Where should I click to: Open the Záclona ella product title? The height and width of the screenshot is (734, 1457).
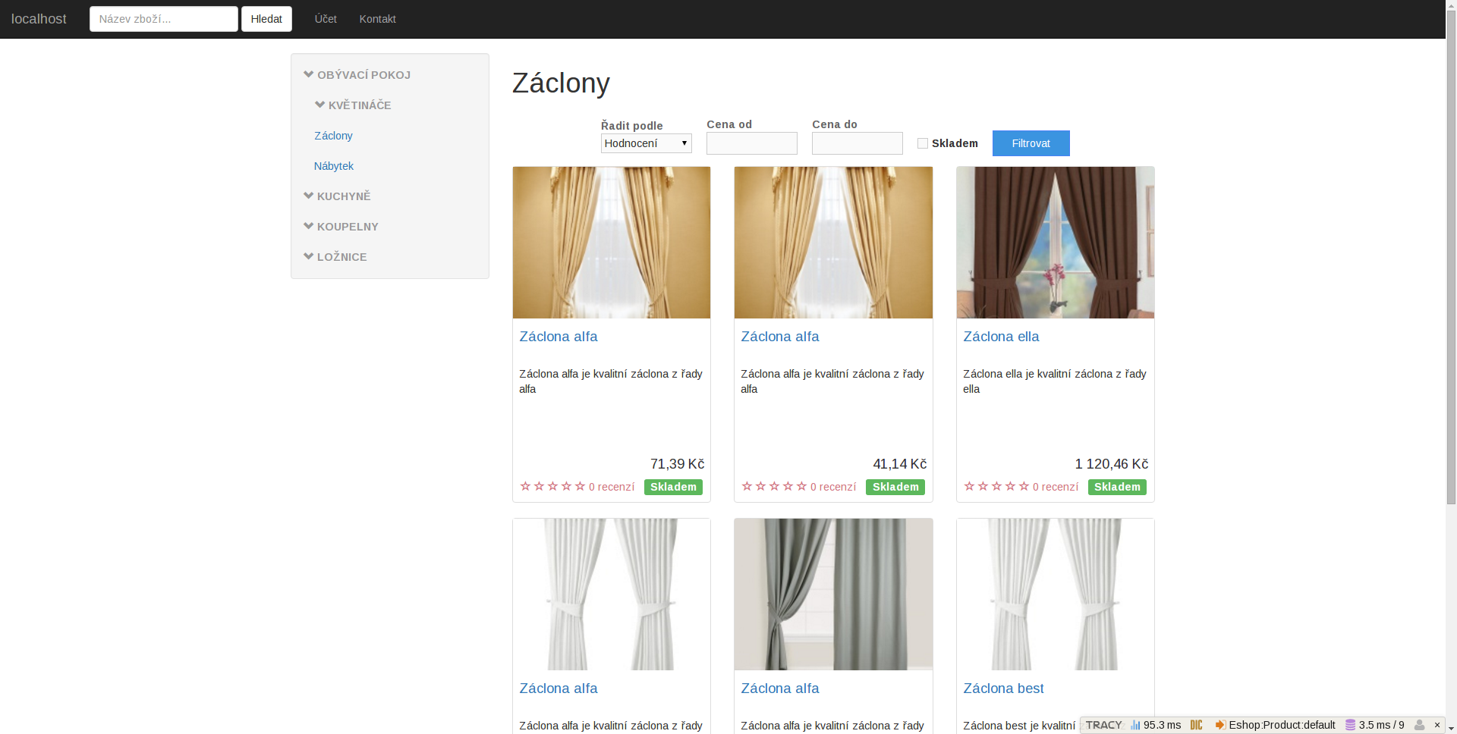[1001, 337]
